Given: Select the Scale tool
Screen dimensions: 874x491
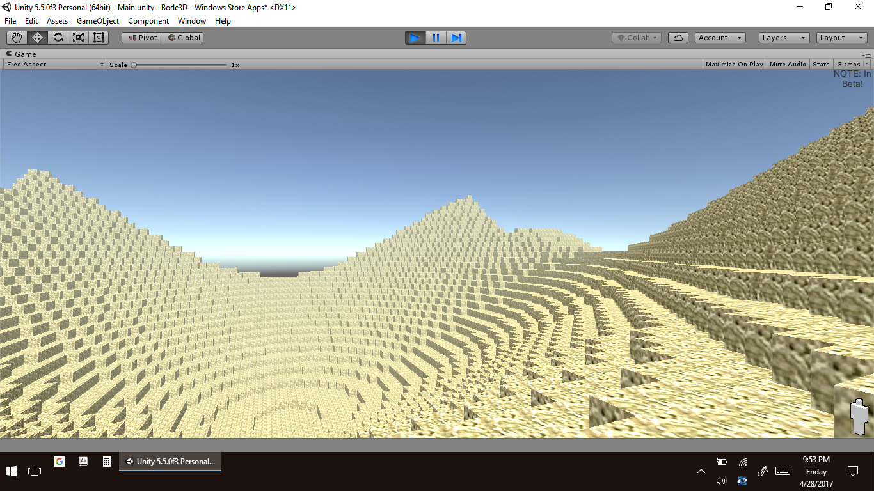Looking at the screenshot, I should click(78, 38).
